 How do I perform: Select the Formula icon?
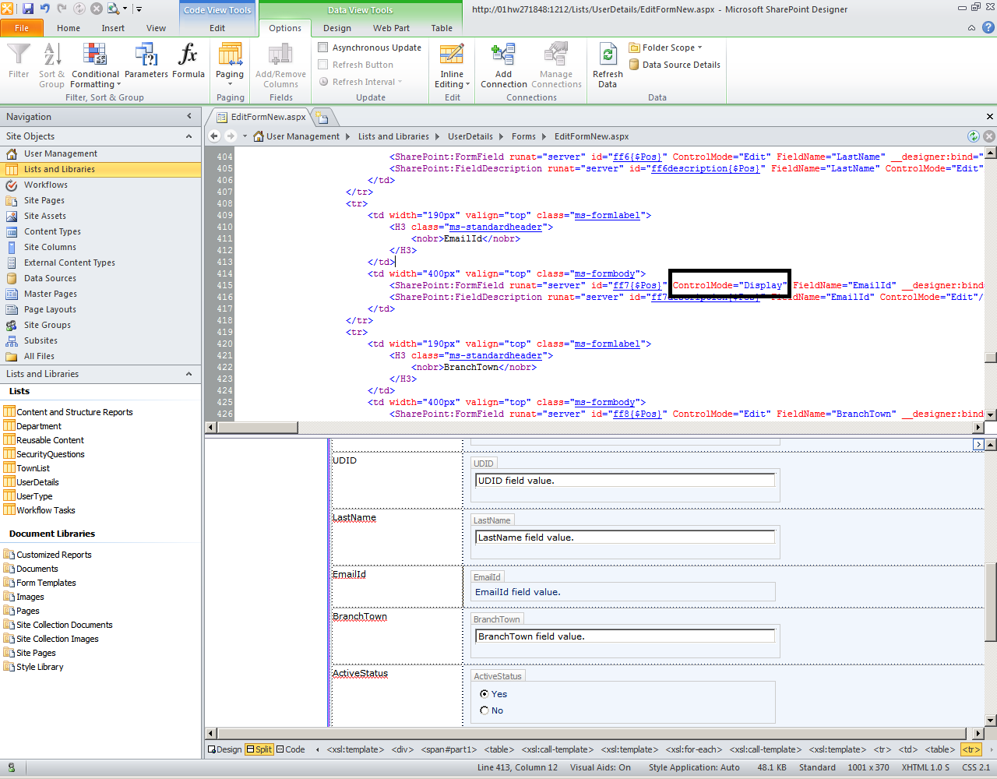188,62
